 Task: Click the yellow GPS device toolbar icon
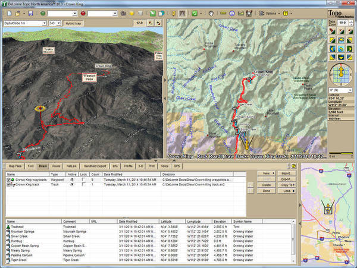[x=174, y=14]
